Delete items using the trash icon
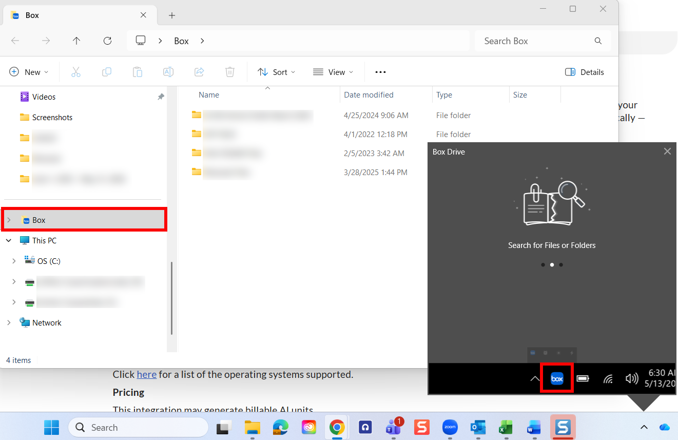 [x=229, y=72]
